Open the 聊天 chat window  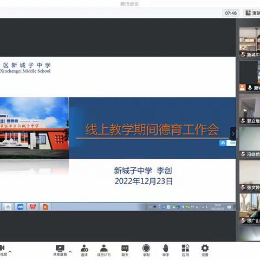(125, 250)
